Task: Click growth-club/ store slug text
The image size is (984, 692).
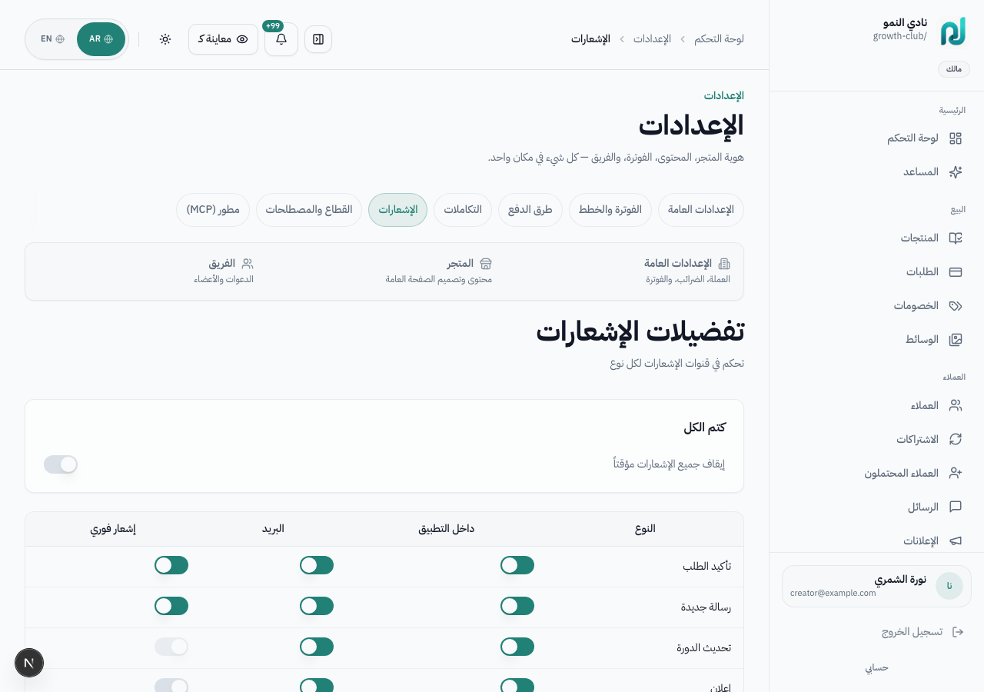Action: pos(900,36)
